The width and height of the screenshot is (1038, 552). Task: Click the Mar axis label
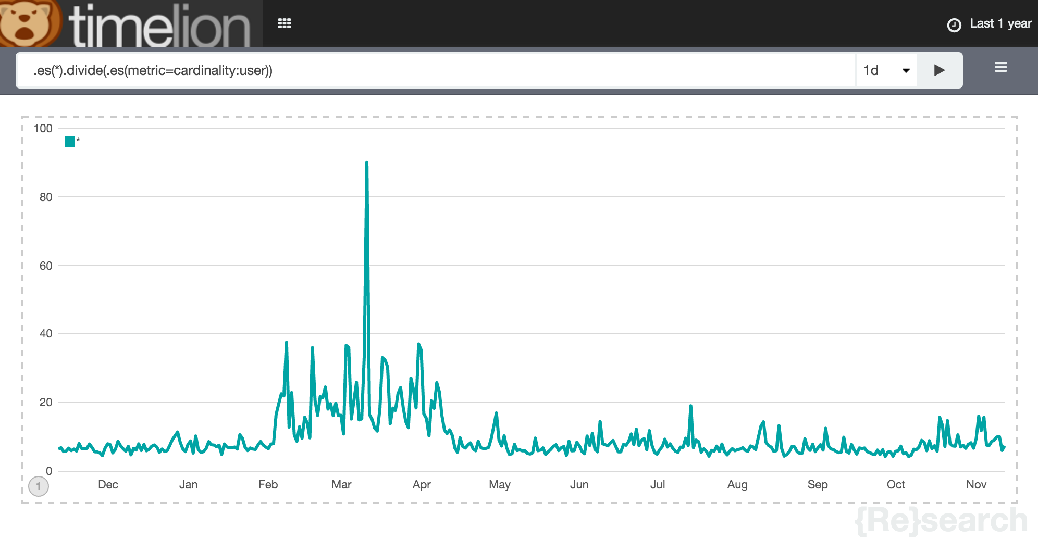pyautogui.click(x=341, y=485)
